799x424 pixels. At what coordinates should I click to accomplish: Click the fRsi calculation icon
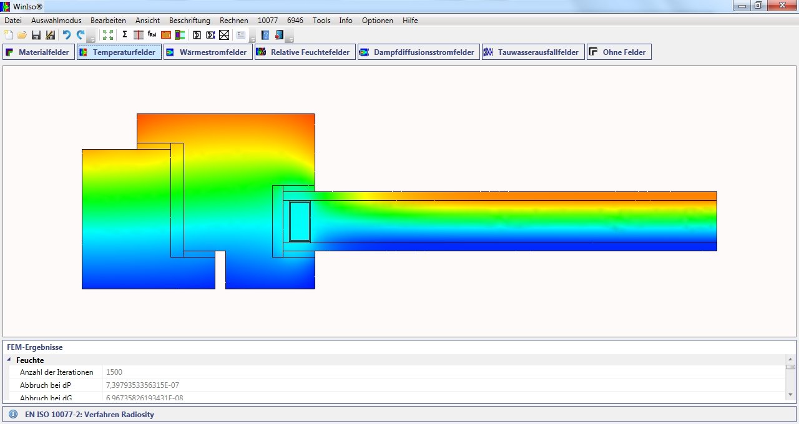pyautogui.click(x=152, y=34)
